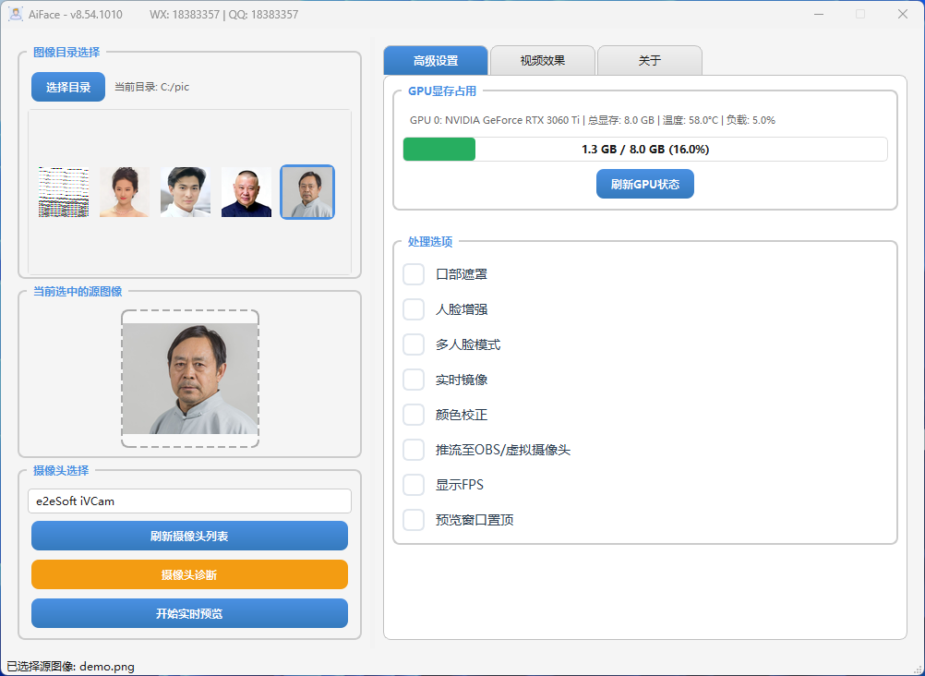Toggle 颜色校正 (color correction)
The image size is (925, 676).
[413, 414]
